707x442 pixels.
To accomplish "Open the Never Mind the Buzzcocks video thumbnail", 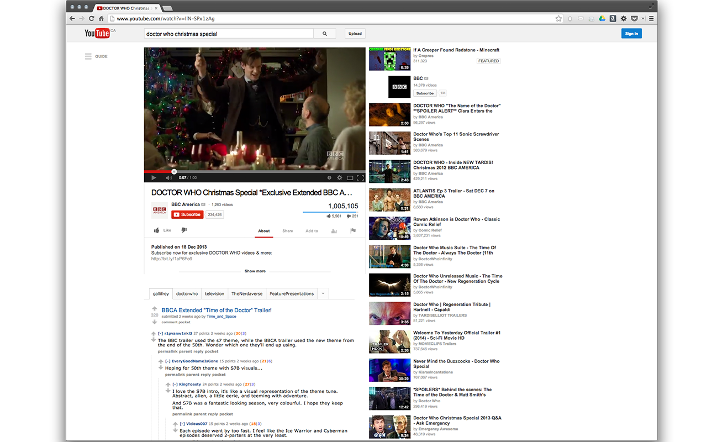I will [x=389, y=370].
